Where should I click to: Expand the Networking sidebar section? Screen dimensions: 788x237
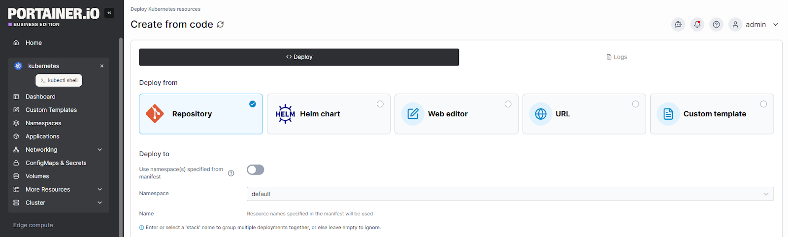click(x=59, y=149)
